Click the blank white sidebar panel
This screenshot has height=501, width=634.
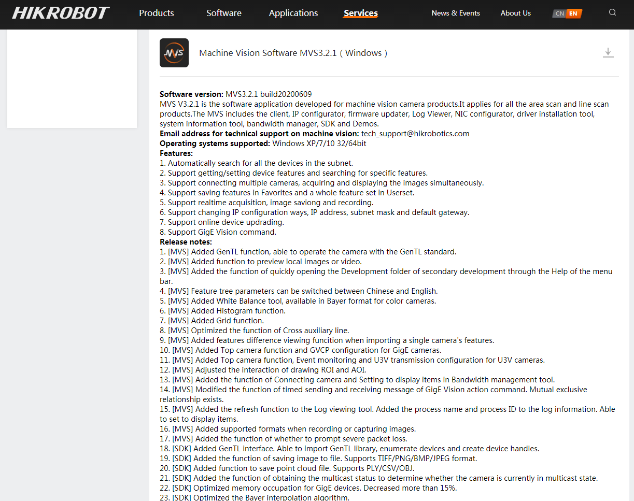click(x=72, y=78)
